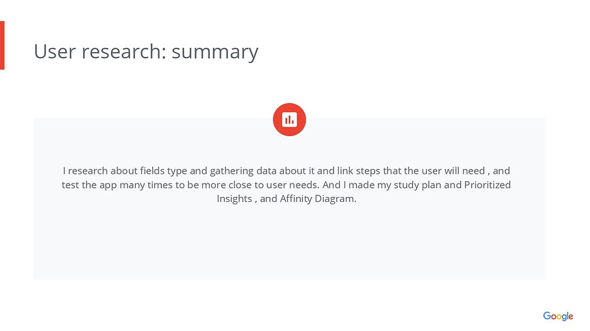Image resolution: width=590 pixels, height=331 pixels.
Task: Click the word "Prioritized"
Action: pos(487,185)
